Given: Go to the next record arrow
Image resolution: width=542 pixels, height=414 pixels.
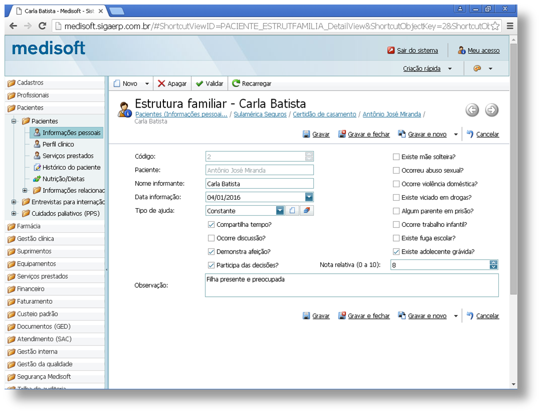Looking at the screenshot, I should coord(492,110).
